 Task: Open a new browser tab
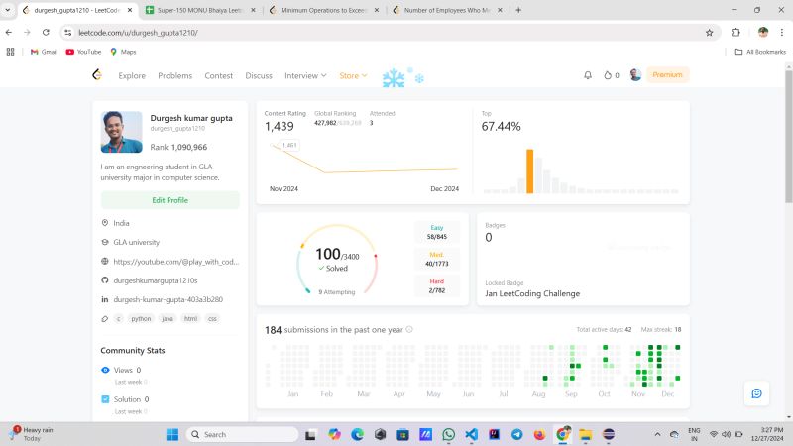click(518, 10)
